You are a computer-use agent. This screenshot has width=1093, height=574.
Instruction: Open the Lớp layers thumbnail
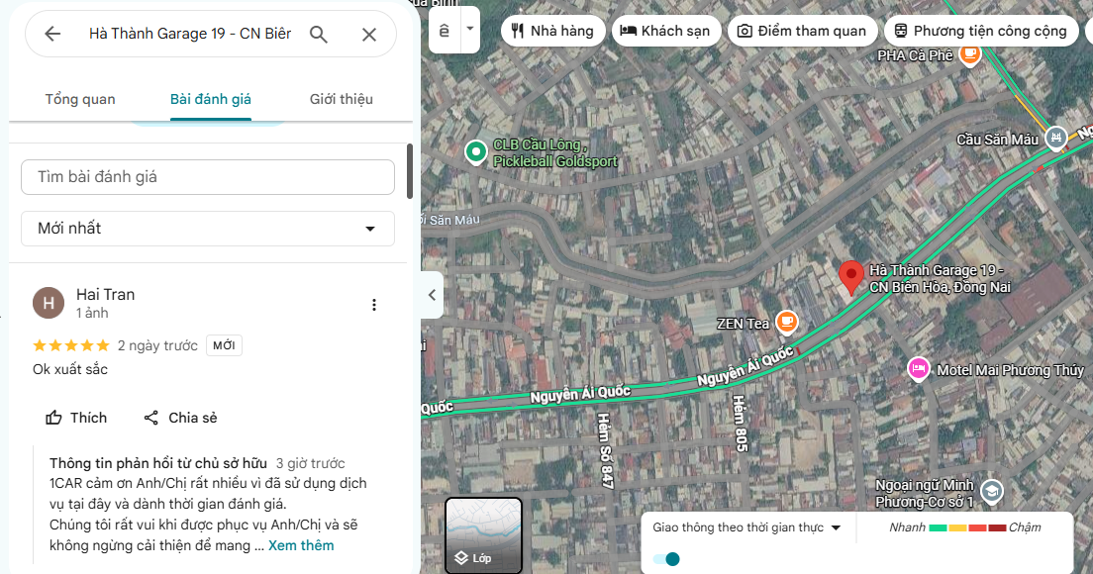(x=483, y=535)
